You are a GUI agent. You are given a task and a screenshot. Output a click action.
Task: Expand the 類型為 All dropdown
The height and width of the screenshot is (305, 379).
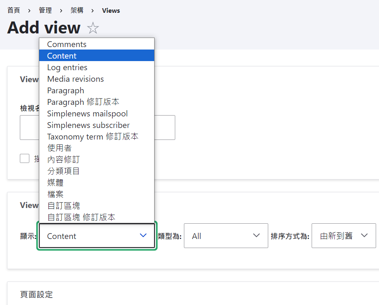(226, 236)
